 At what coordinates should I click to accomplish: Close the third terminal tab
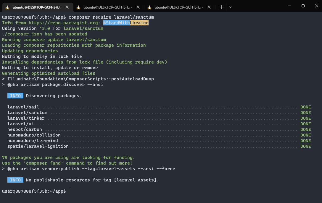(209, 7)
